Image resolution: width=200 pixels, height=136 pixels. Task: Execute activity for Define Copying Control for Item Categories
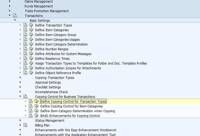[x=37, y=106]
